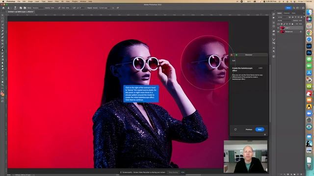
Task: Open the Flow dropdown in options bar
Action: tap(70, 8)
